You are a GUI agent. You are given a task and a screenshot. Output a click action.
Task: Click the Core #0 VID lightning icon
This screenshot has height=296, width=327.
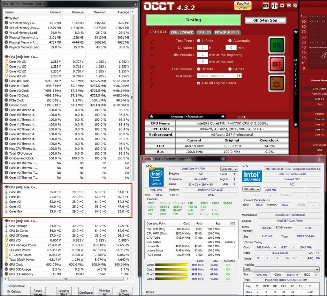[x=6, y=61]
